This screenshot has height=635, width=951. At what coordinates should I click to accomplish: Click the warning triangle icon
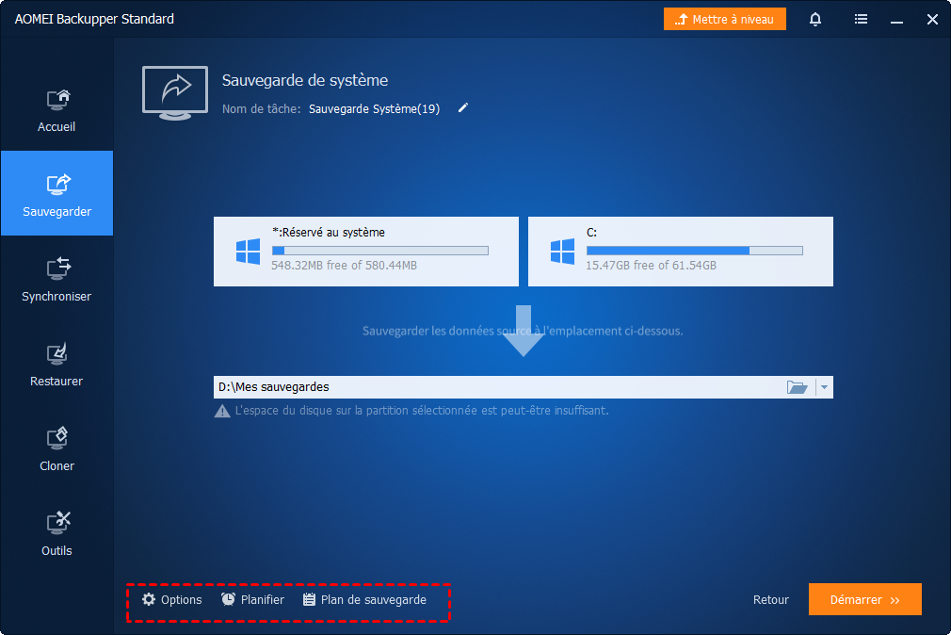[x=222, y=411]
